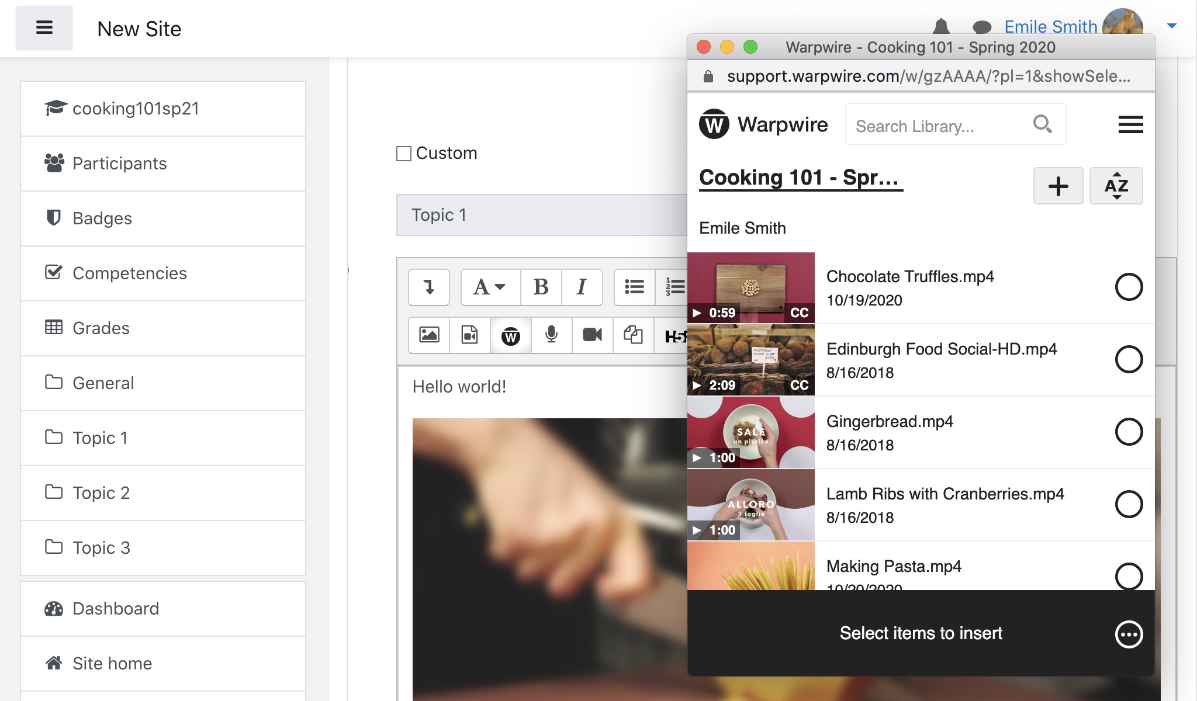Select Gingerbread.mp4 radio circle
The width and height of the screenshot is (1197, 701).
[x=1129, y=432]
